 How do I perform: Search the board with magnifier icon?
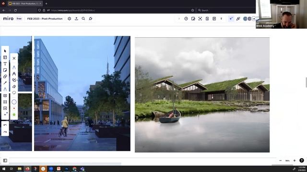tap(83, 19)
